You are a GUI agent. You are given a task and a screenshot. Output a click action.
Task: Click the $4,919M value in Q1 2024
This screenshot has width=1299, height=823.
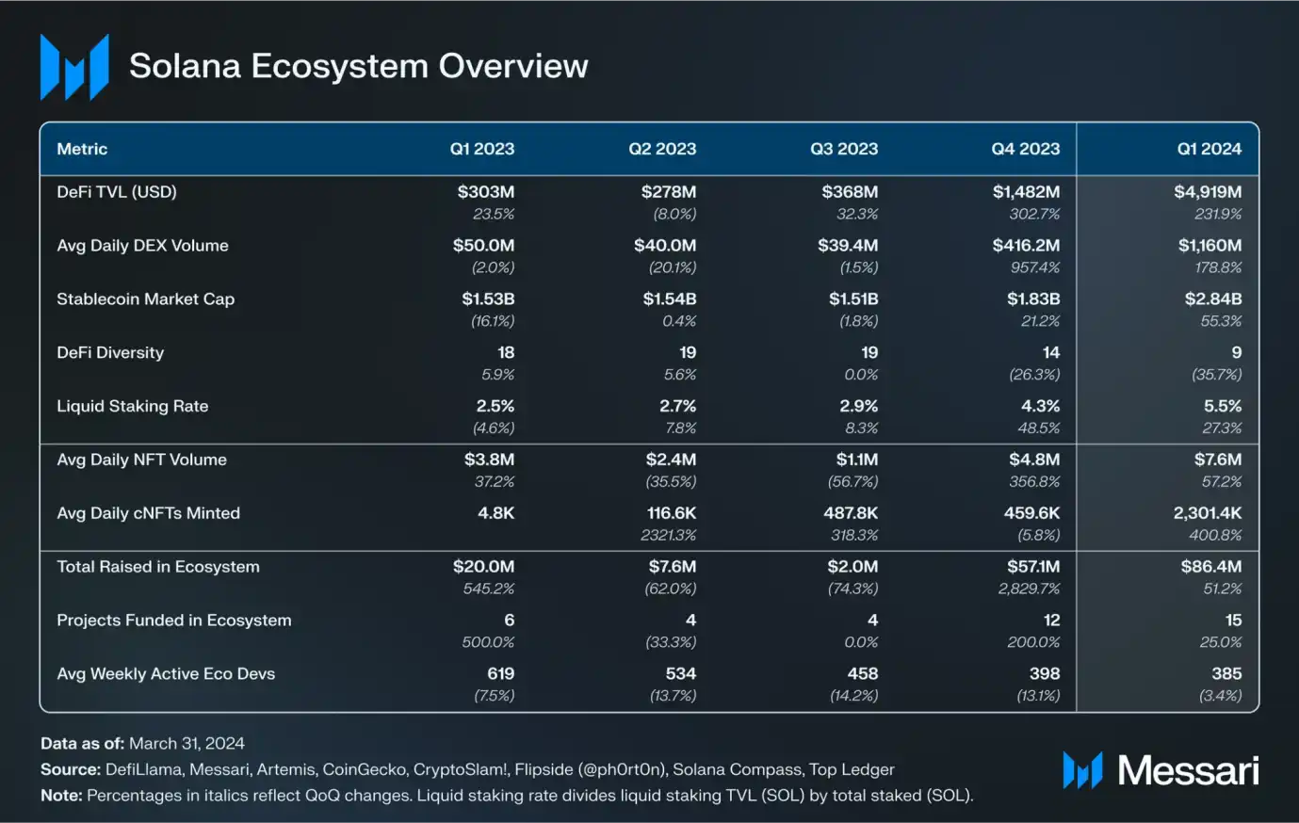point(1207,192)
